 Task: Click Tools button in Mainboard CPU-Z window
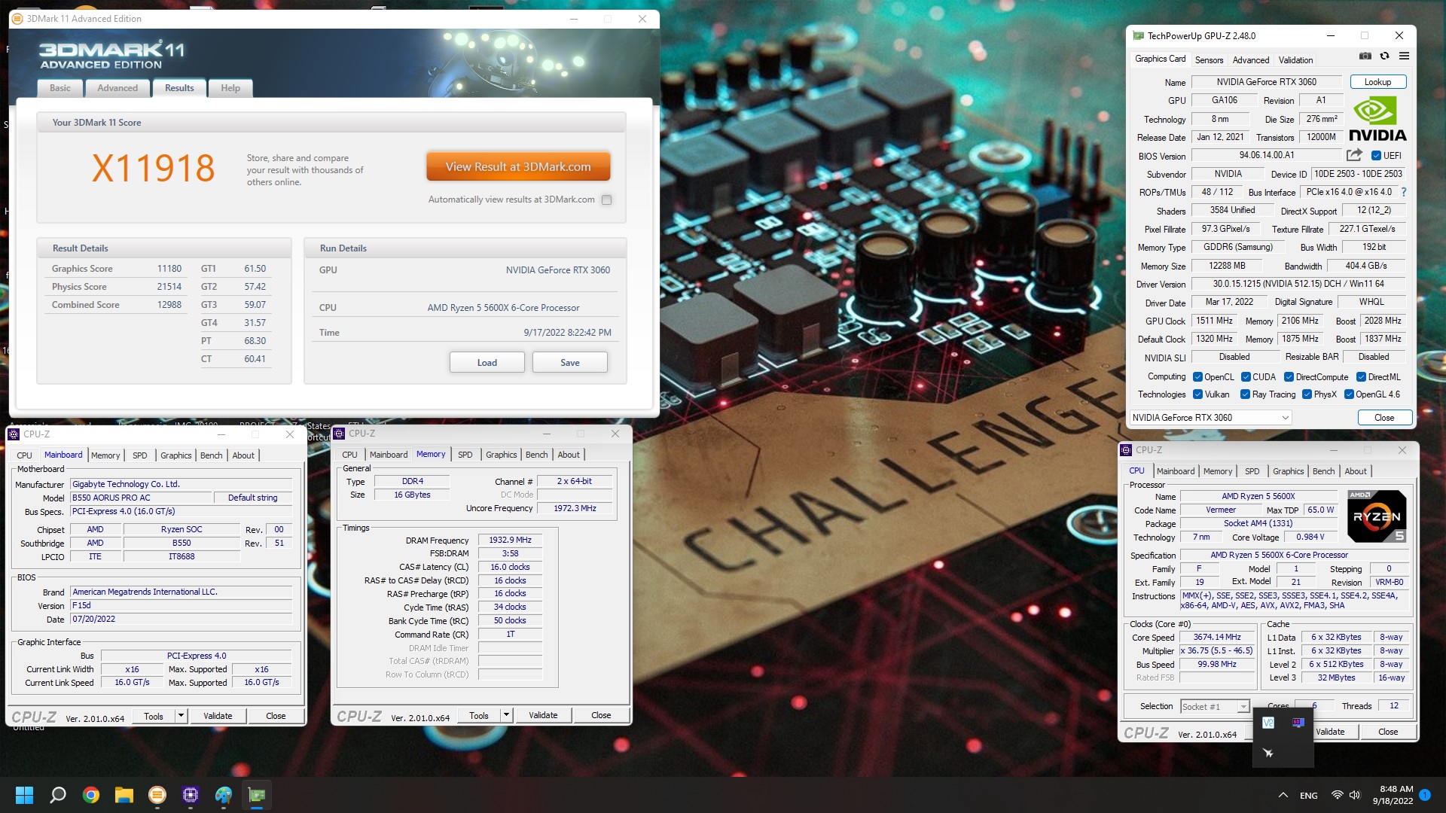pyautogui.click(x=154, y=716)
